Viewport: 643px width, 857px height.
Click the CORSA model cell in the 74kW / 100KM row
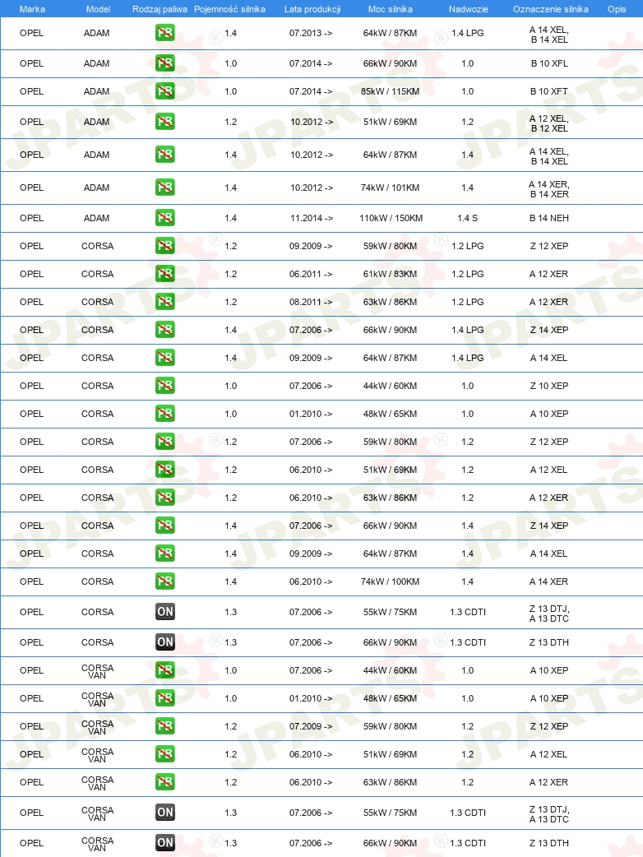(97, 581)
